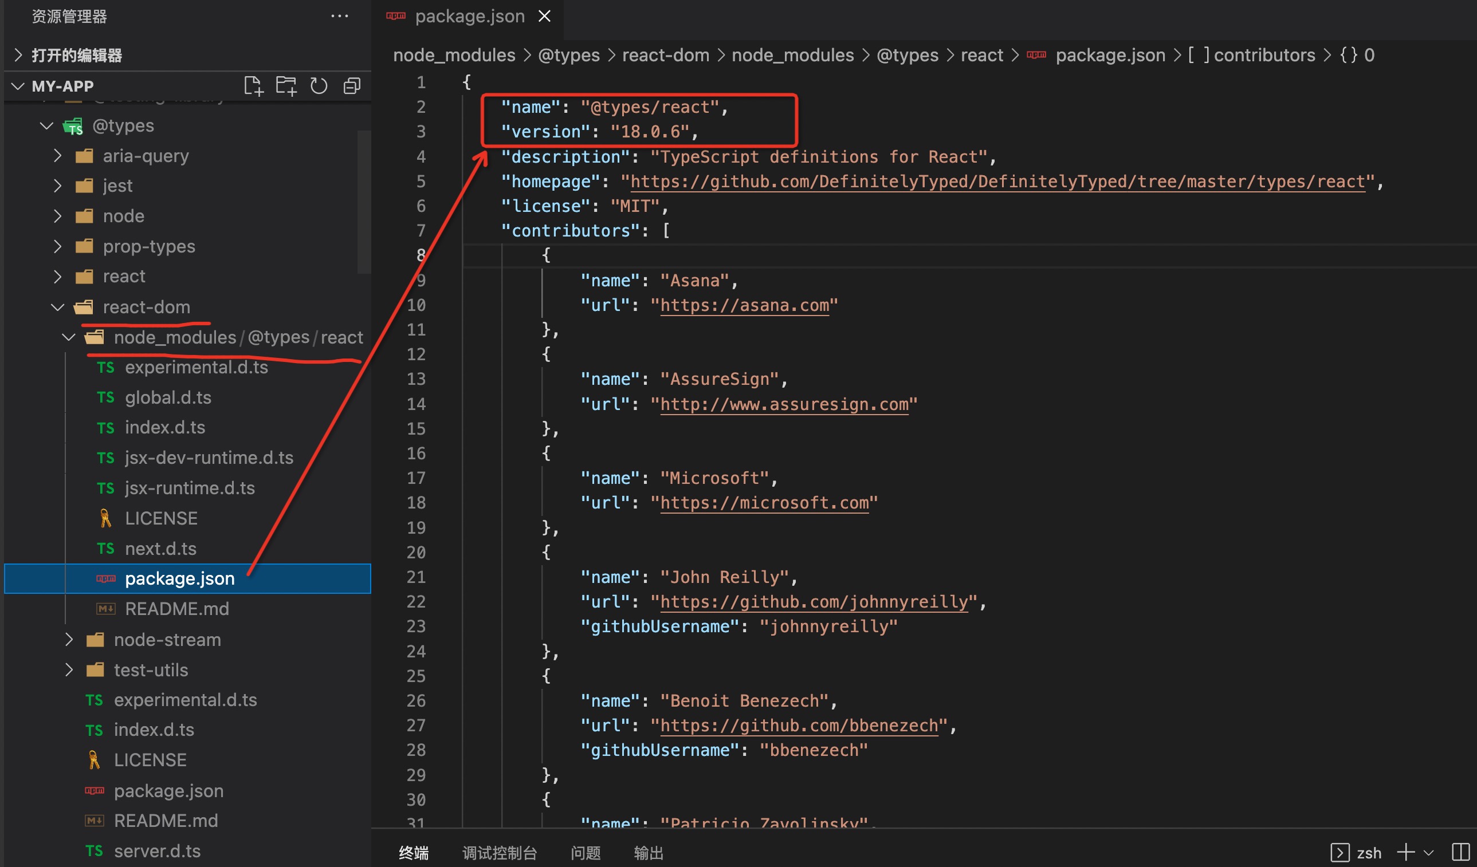1477x867 pixels.
Task: Refresh the explorer with the refresh icon
Action: 319,86
